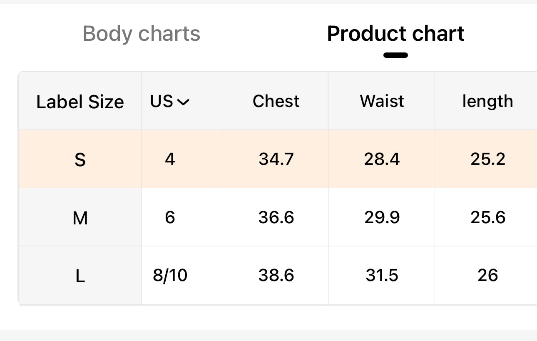Click the US size 8/10 cell
Screen dimensions: 537x341
(x=170, y=275)
